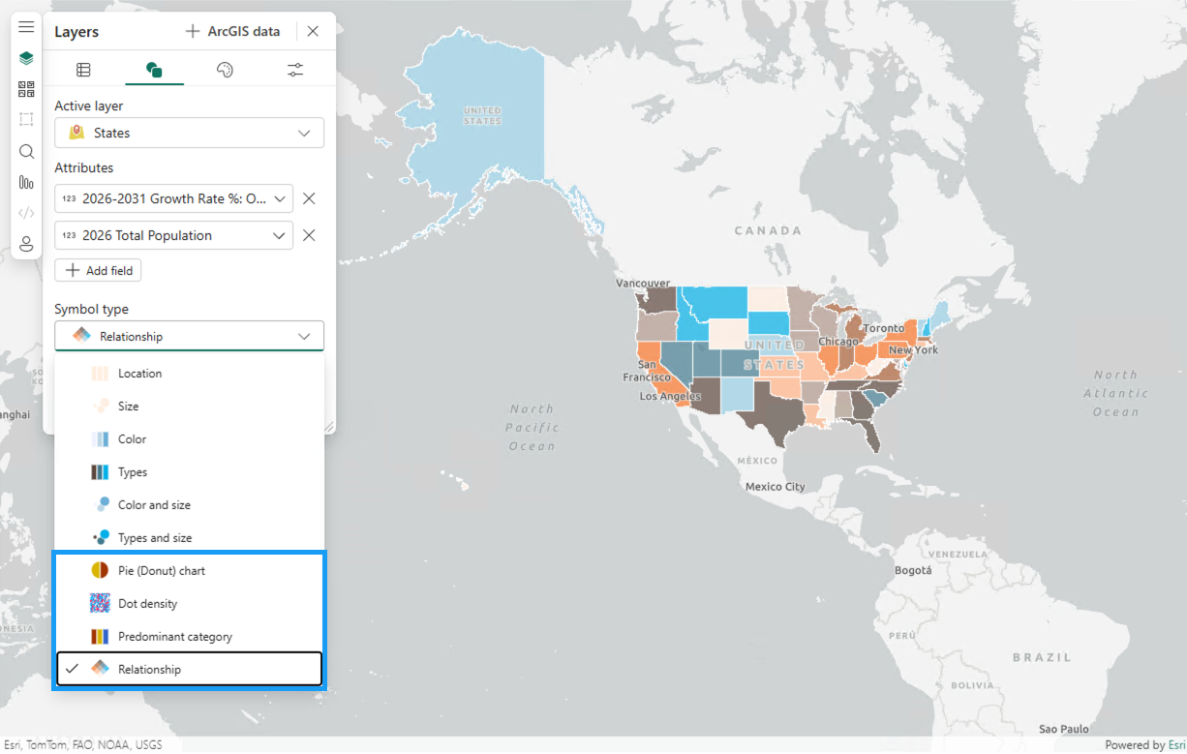This screenshot has width=1187, height=754.
Task: Choose Types and size symbol type
Action: coord(189,538)
